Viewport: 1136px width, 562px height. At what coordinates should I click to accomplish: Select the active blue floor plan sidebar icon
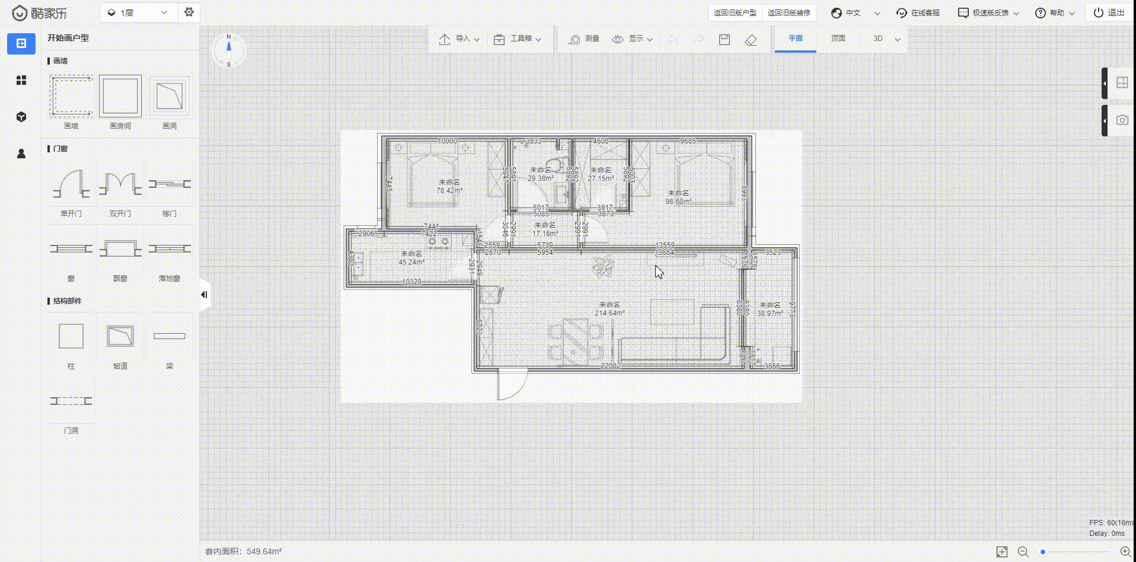21,43
